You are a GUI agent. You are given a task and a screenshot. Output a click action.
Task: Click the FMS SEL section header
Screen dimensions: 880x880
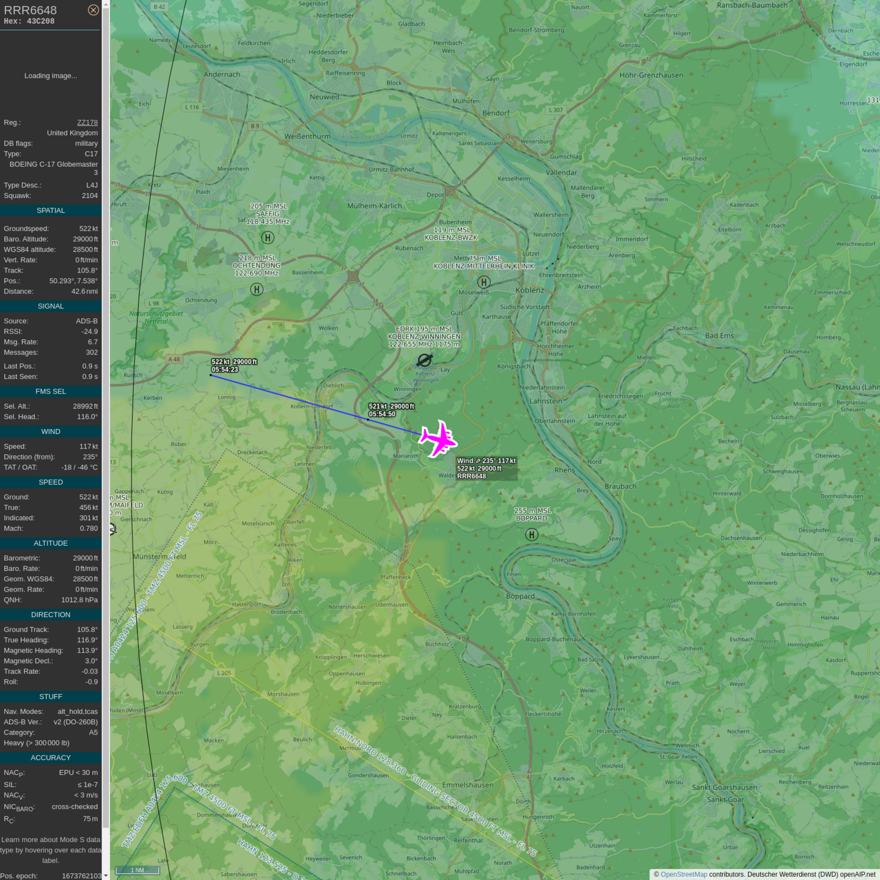(51, 391)
